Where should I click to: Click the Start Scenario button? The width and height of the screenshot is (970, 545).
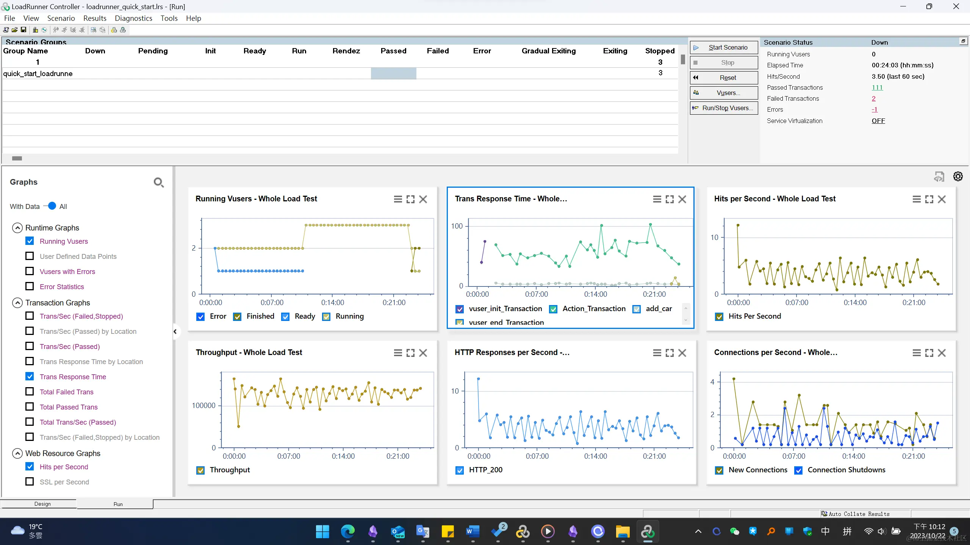tap(724, 47)
